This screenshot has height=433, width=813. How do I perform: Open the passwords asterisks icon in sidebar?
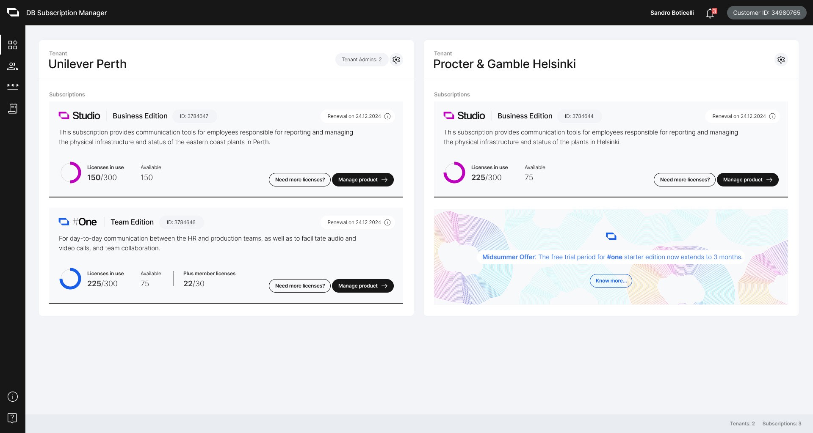pyautogui.click(x=13, y=86)
